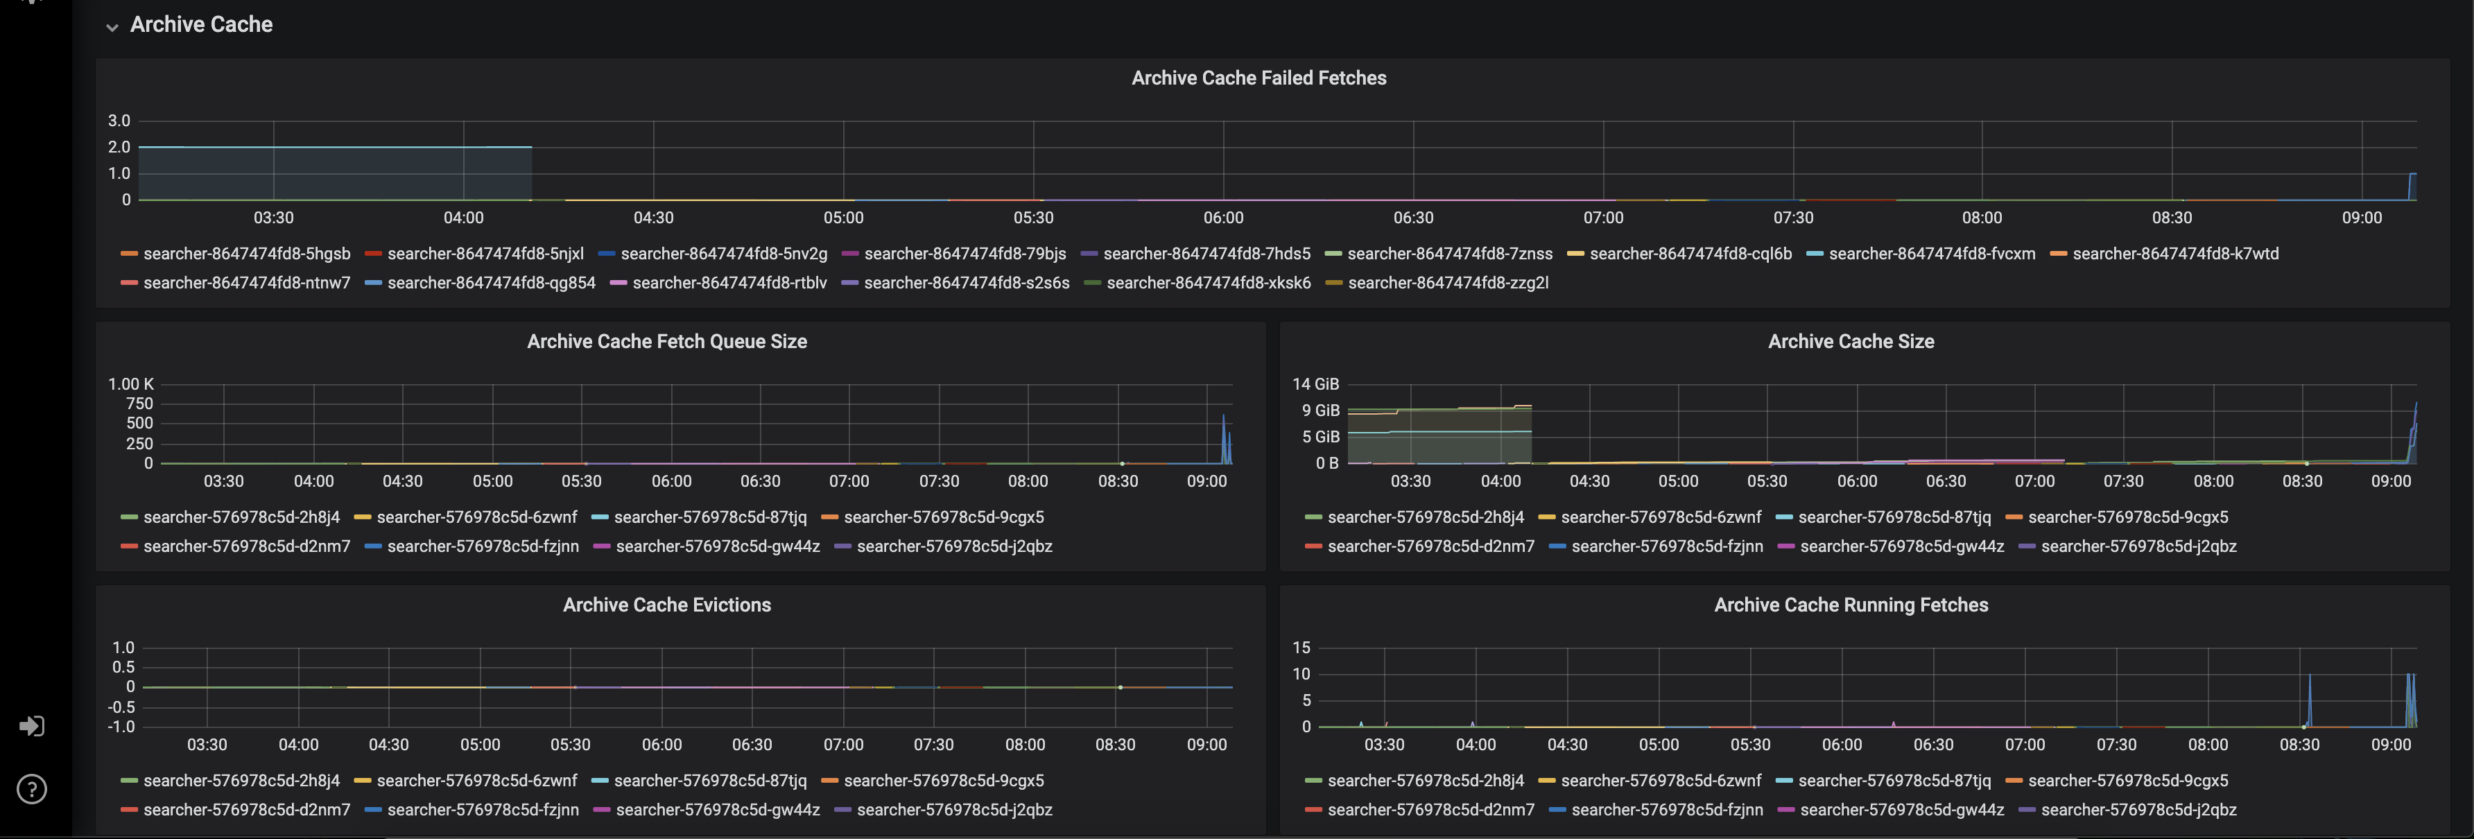The height and width of the screenshot is (839, 2474).
Task: Open the Archive Cache Evictions panel menu
Action: point(666,605)
